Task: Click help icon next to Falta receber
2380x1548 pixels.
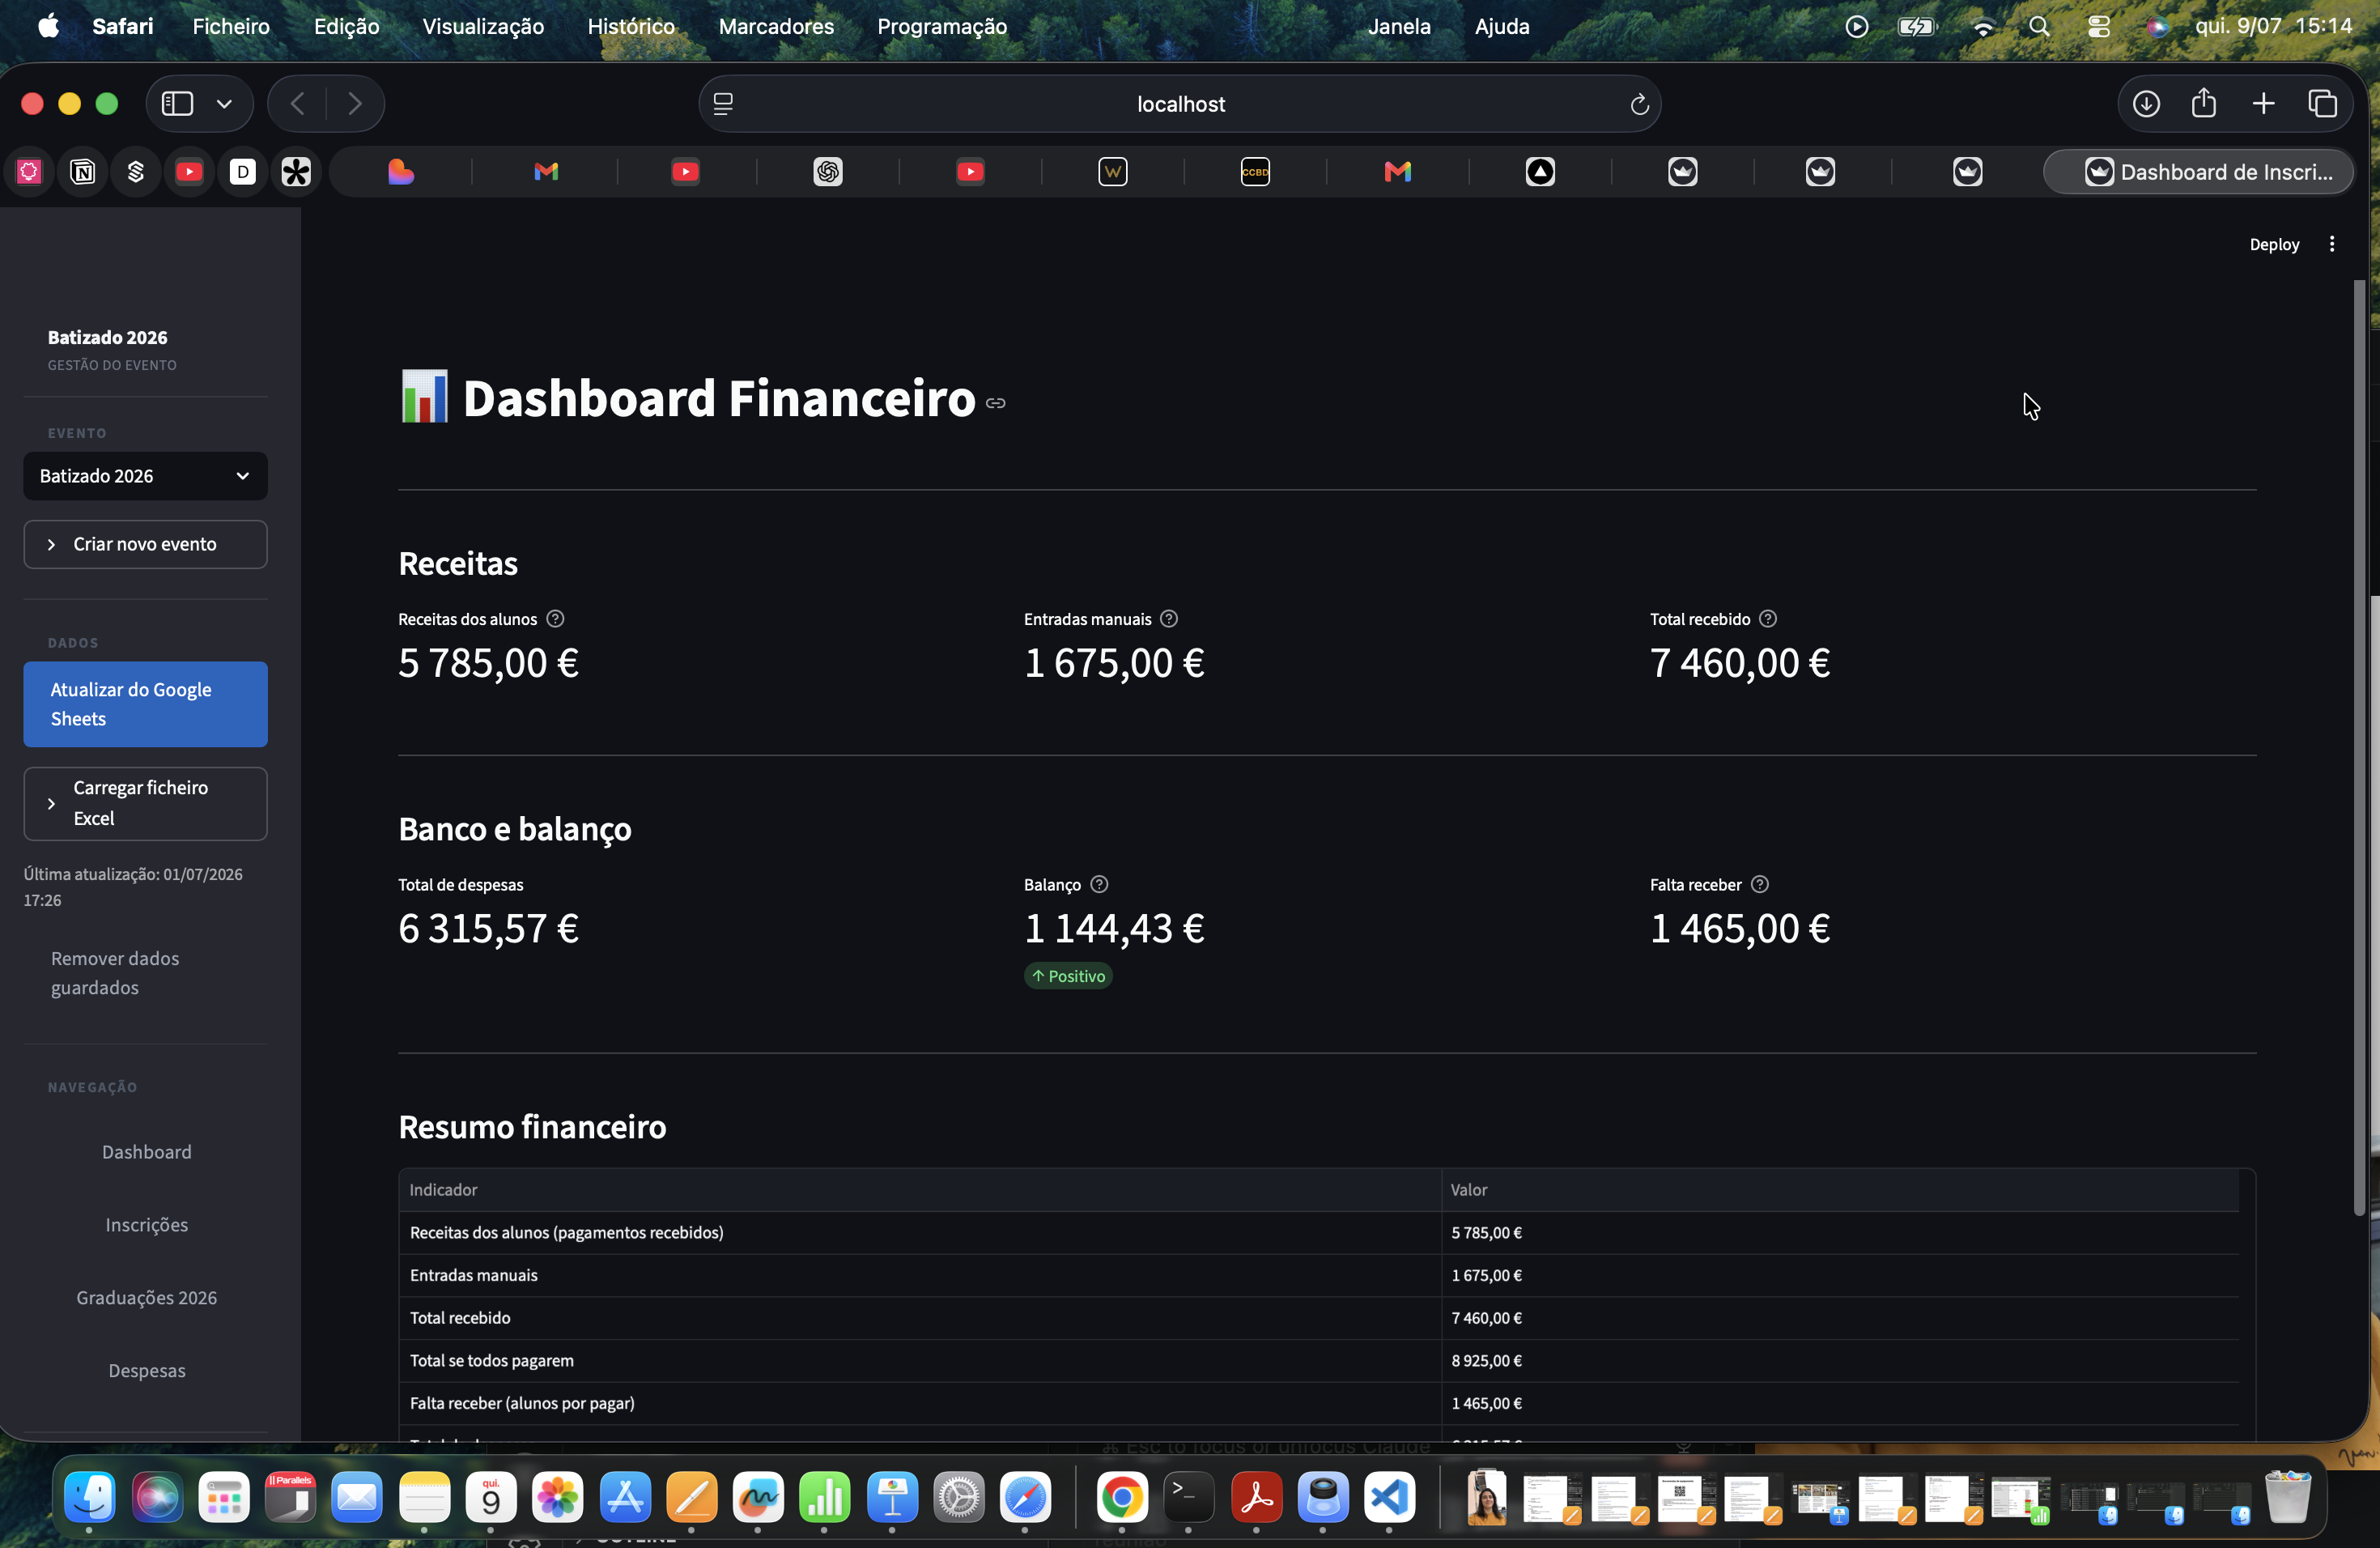Action: pyautogui.click(x=1760, y=884)
